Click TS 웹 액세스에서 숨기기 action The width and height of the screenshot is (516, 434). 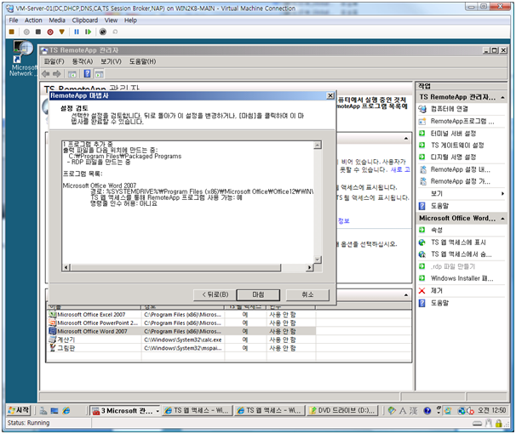click(462, 254)
